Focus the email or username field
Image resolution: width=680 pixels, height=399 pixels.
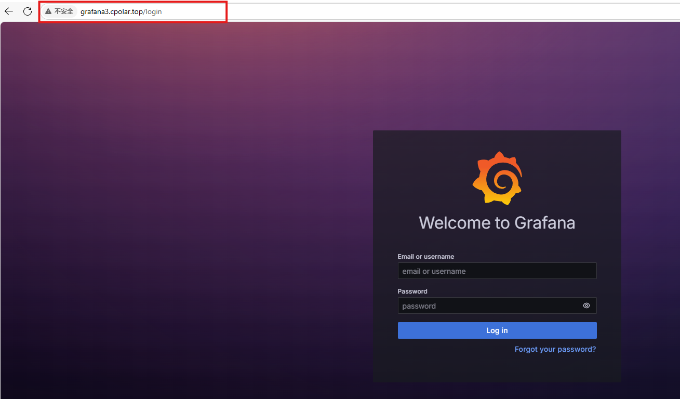click(497, 271)
